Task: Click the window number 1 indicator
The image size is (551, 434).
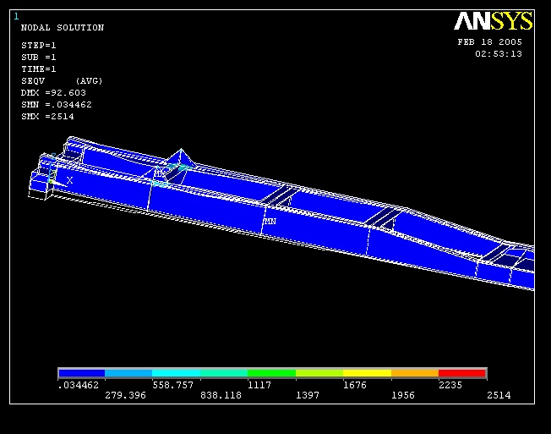Action: (x=16, y=16)
